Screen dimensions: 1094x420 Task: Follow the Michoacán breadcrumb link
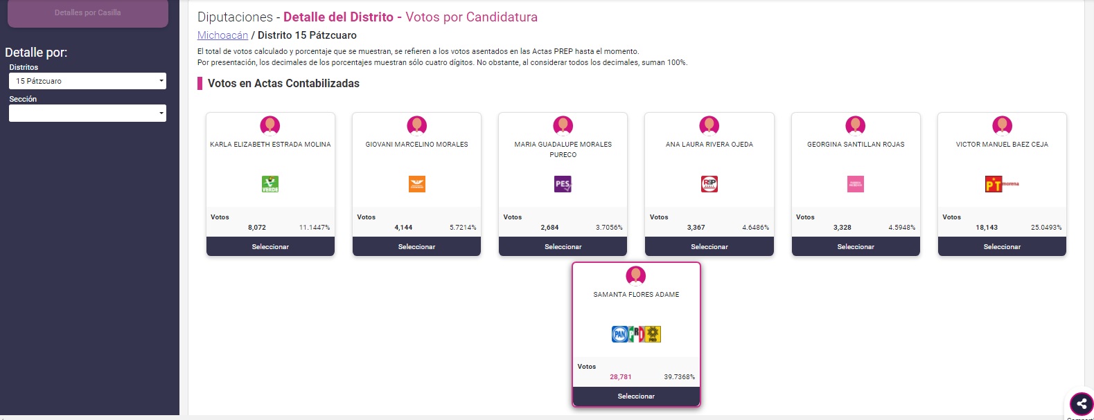(x=222, y=35)
